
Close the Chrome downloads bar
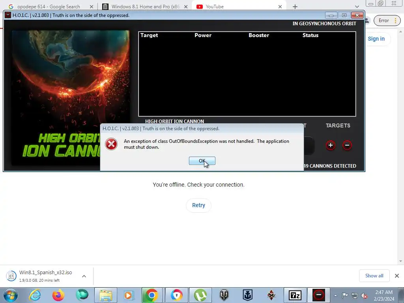click(x=397, y=276)
